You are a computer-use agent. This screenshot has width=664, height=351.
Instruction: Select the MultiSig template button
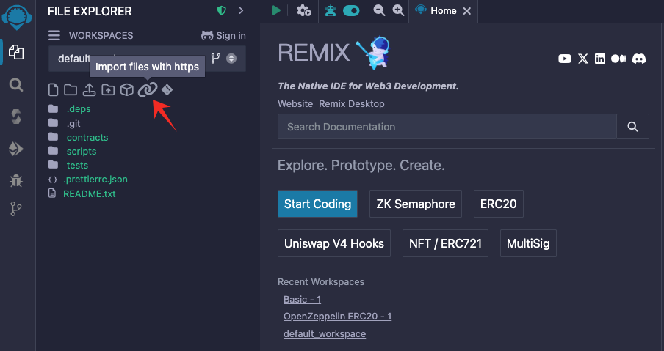[x=528, y=243]
